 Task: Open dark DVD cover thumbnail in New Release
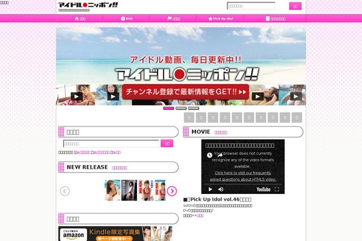pyautogui.click(x=129, y=190)
